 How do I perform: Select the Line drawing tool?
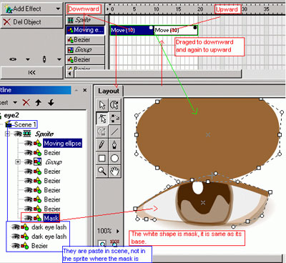tap(114, 131)
